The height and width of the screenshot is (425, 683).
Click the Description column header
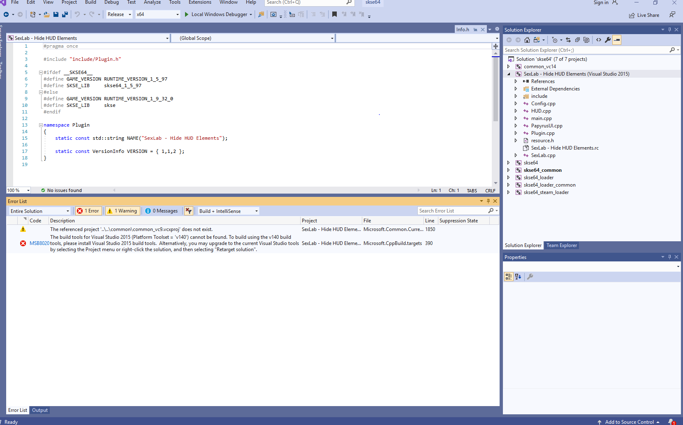(174, 221)
